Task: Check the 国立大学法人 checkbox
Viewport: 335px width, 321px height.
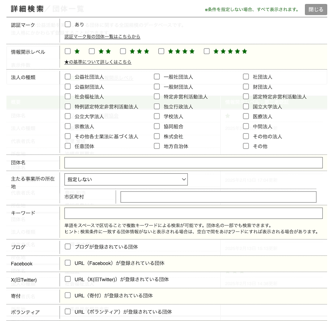Action: (246, 106)
